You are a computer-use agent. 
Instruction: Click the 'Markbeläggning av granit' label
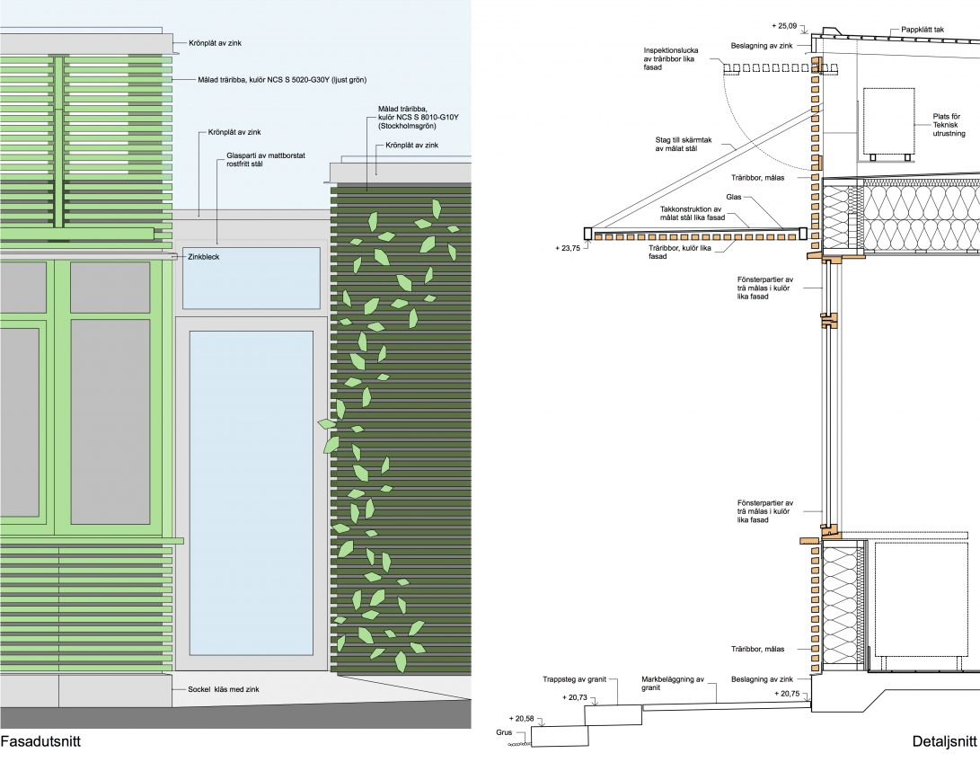[673, 683]
